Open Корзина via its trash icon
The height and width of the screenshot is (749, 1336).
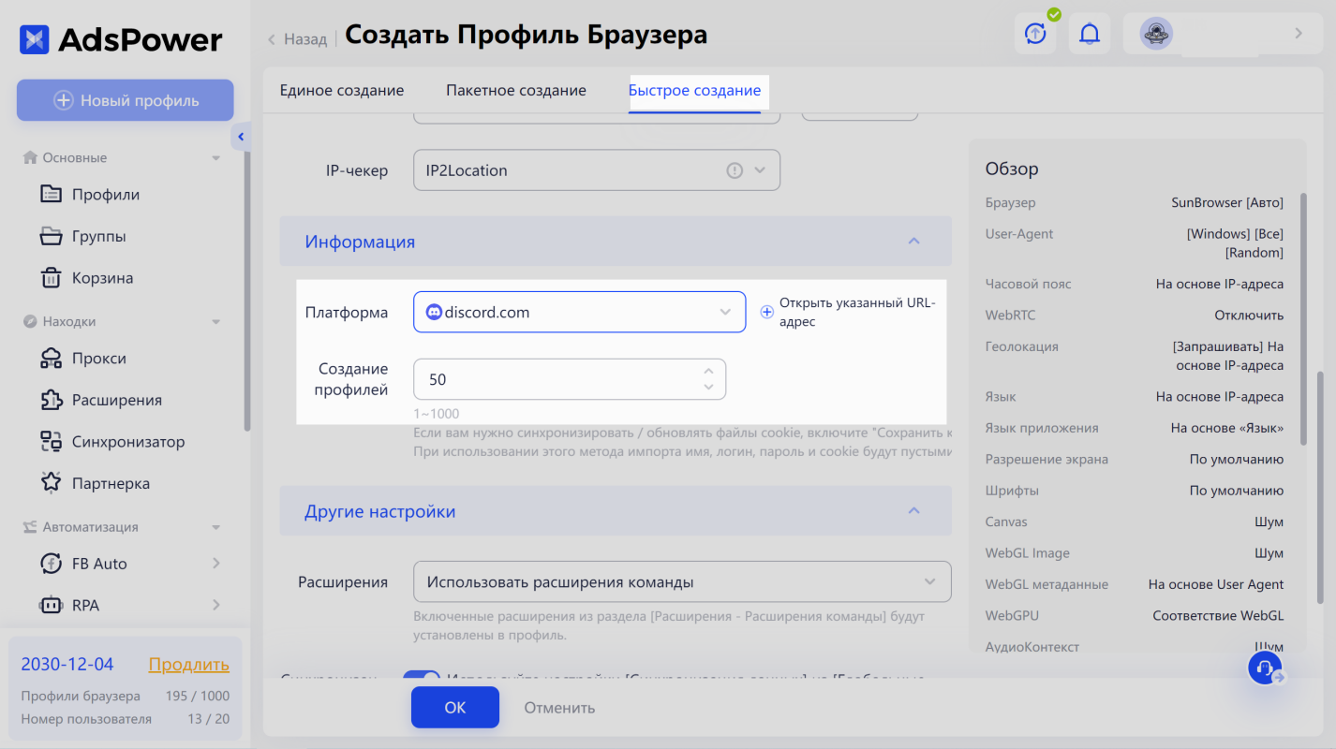pos(51,278)
